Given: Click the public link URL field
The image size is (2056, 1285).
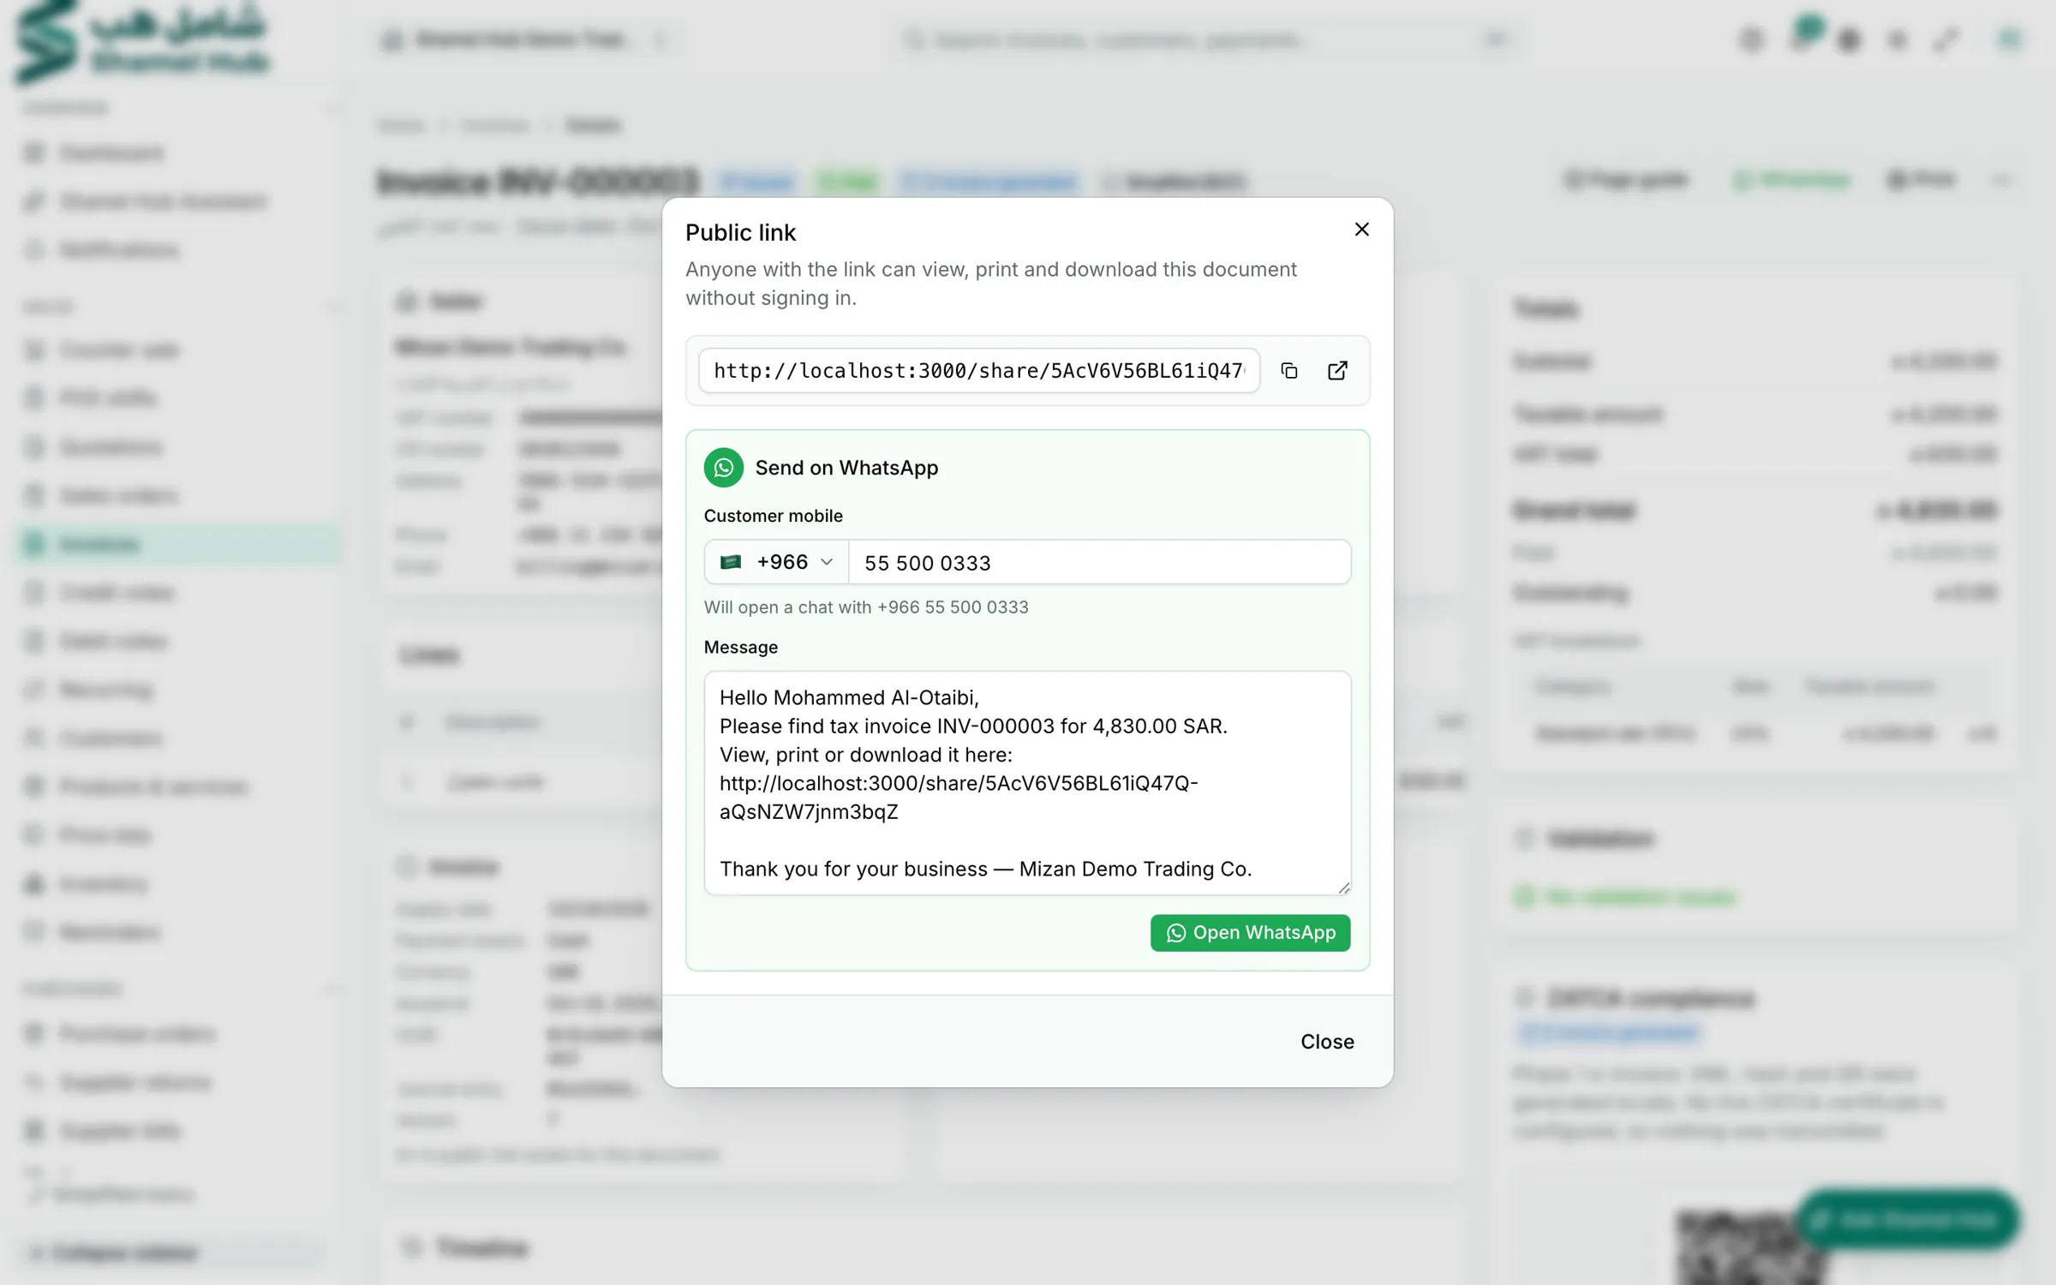Looking at the screenshot, I should [979, 371].
